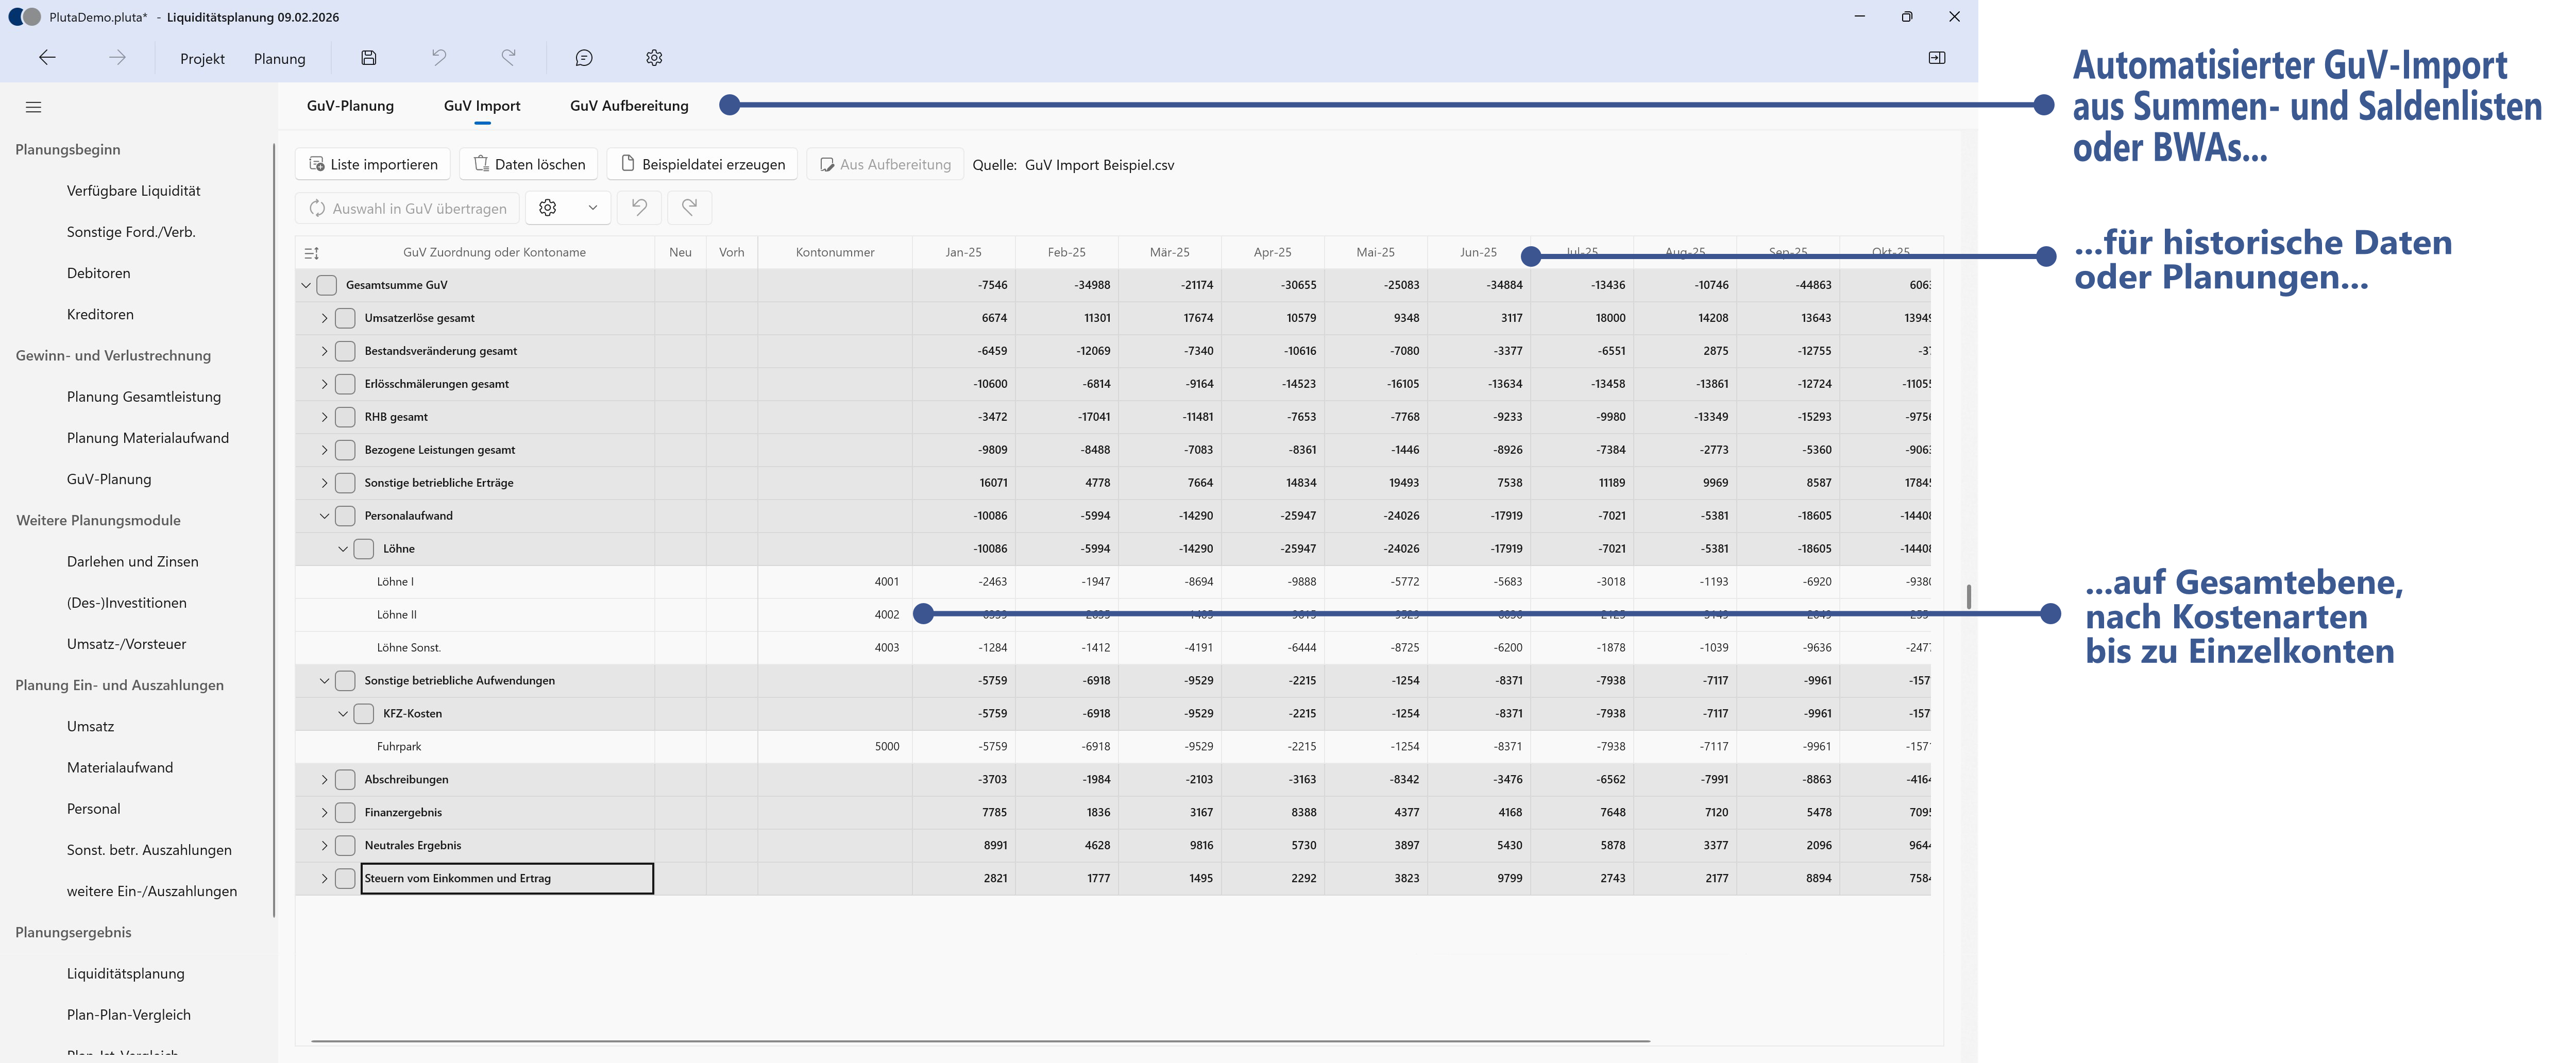Screen dimensions: 2576x1063
Task: Open the settings gear in the title toolbar
Action: point(654,57)
